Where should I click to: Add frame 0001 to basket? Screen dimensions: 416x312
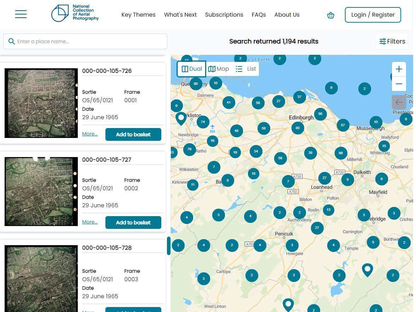point(133,134)
